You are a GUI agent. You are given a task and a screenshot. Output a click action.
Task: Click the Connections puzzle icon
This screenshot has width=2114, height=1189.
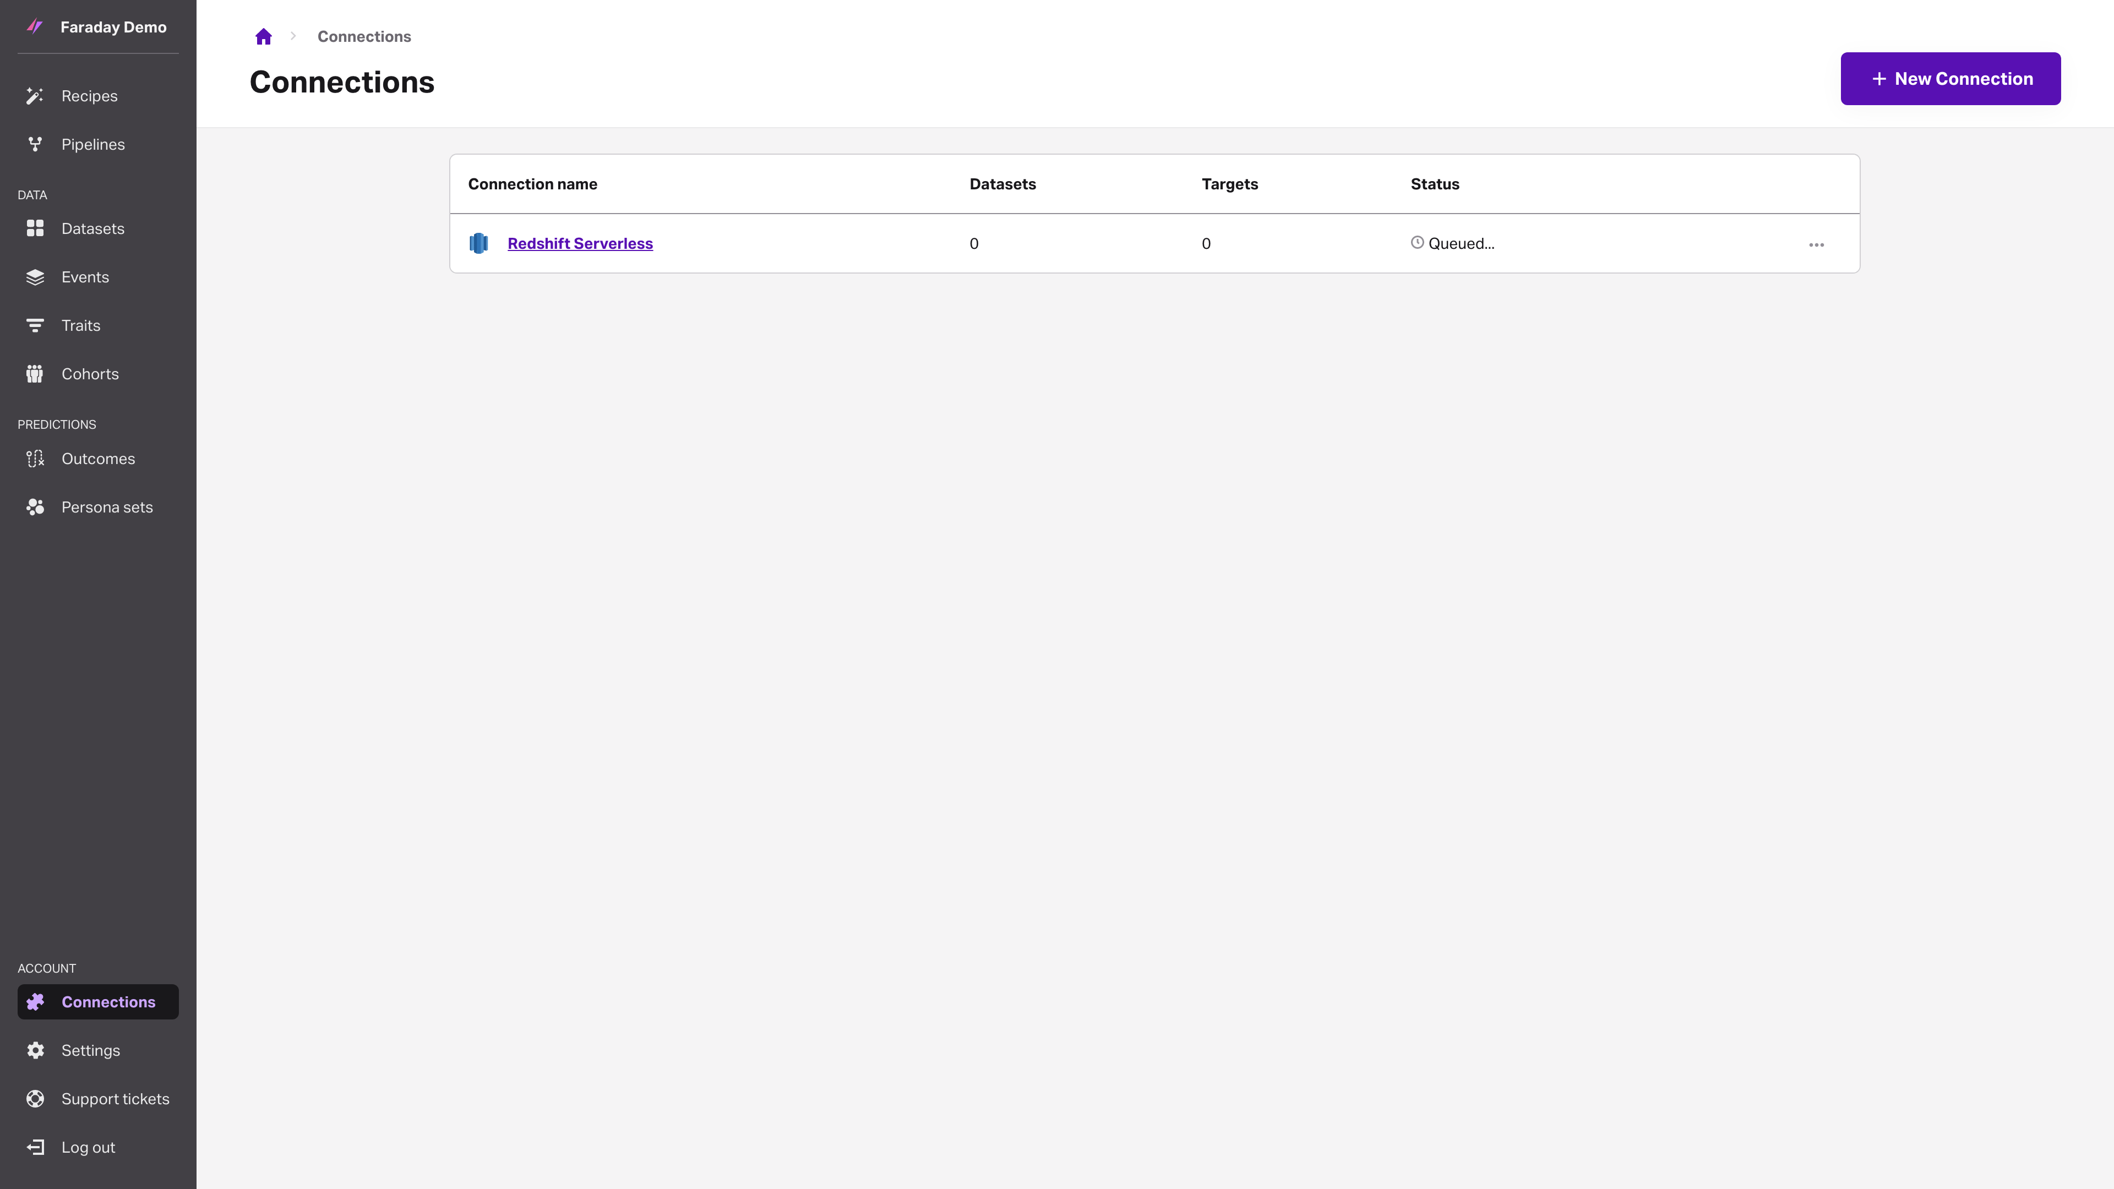[x=35, y=1001]
